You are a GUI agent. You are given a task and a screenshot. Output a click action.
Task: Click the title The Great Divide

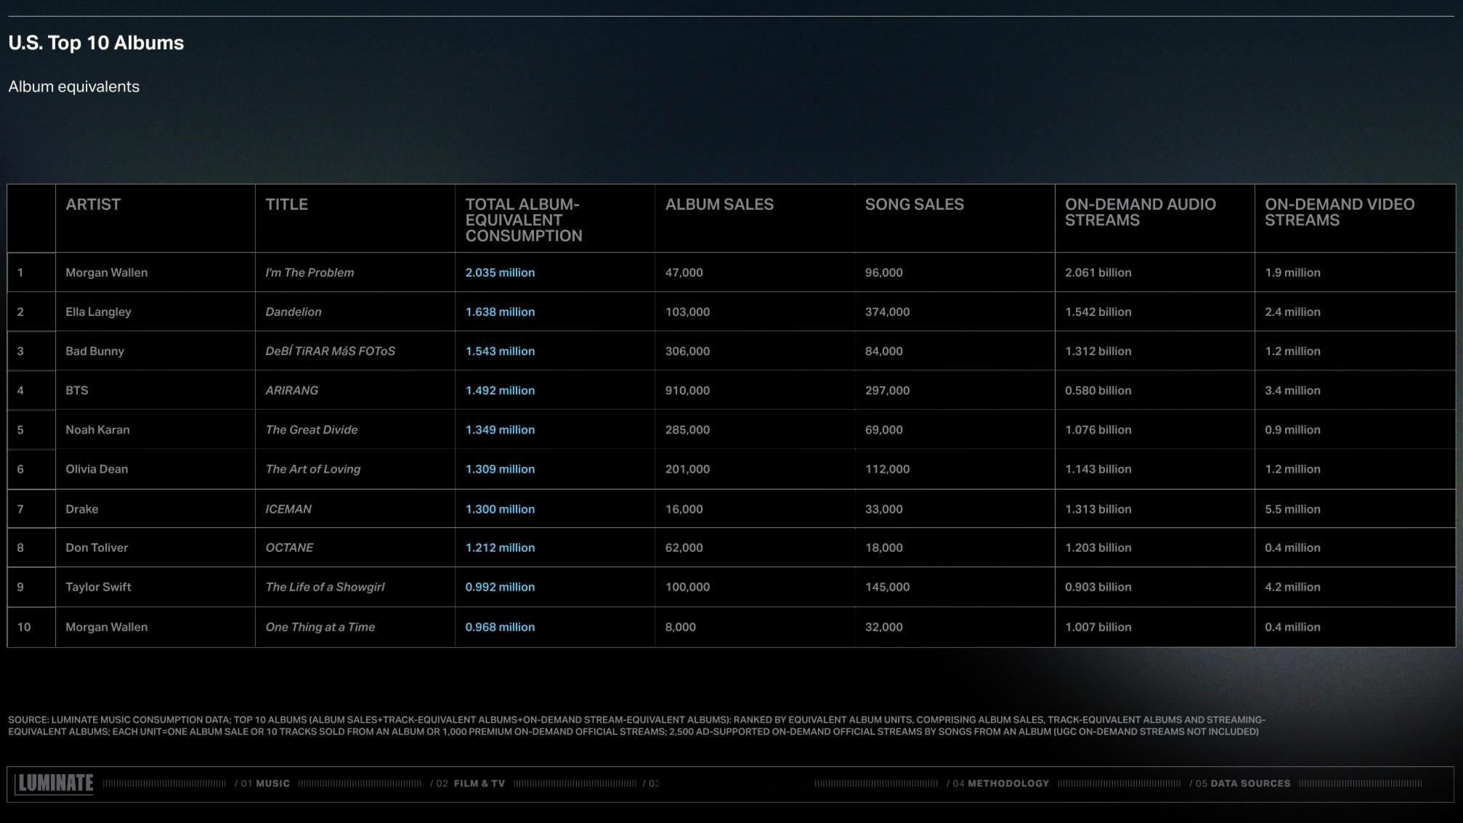[x=311, y=429]
